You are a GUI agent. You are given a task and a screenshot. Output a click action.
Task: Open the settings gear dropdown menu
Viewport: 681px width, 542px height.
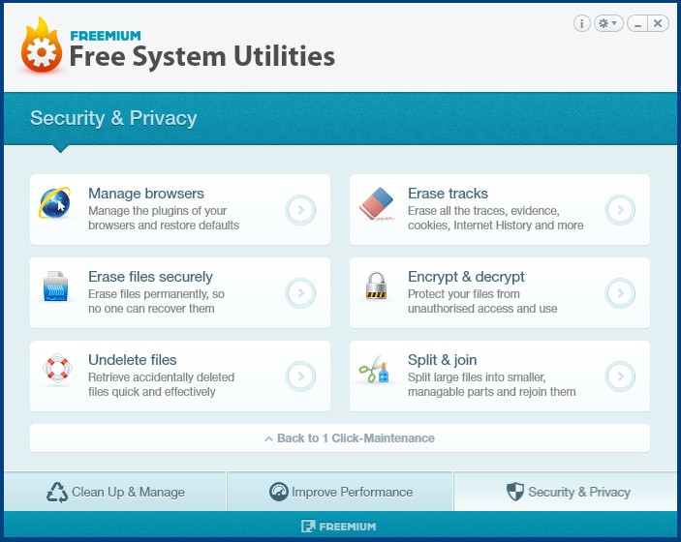(x=608, y=23)
